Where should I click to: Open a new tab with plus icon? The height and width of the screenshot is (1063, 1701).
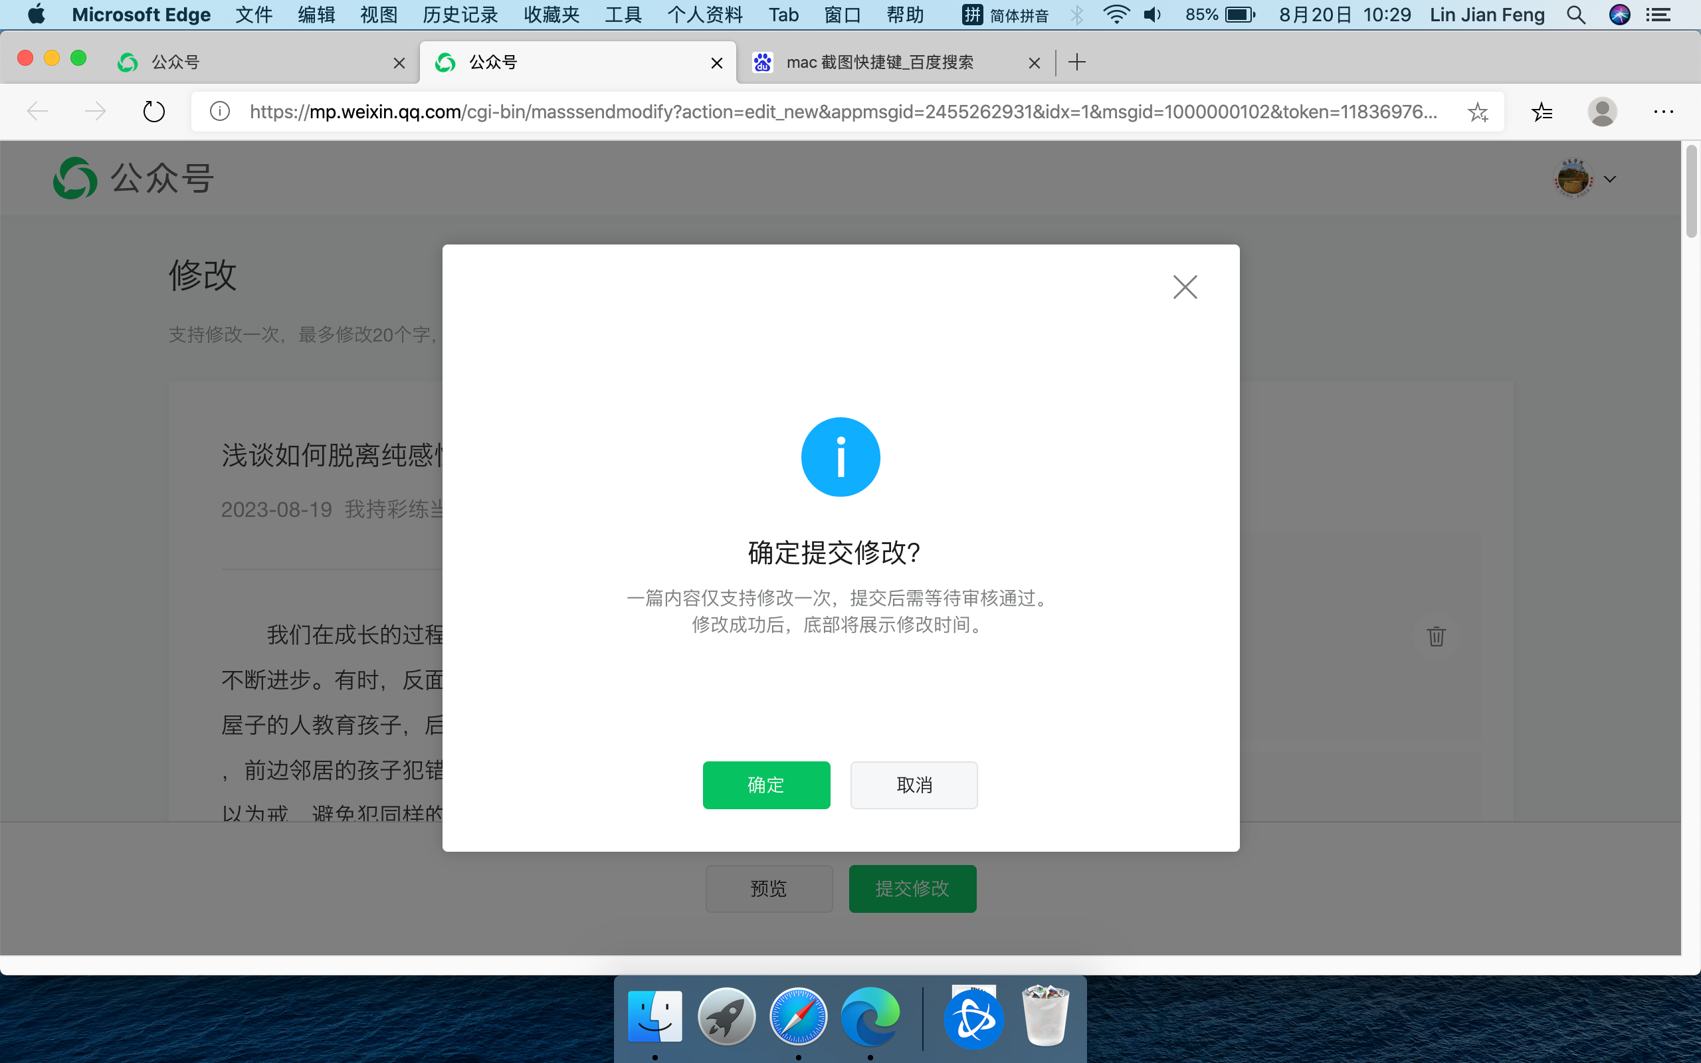(1077, 62)
